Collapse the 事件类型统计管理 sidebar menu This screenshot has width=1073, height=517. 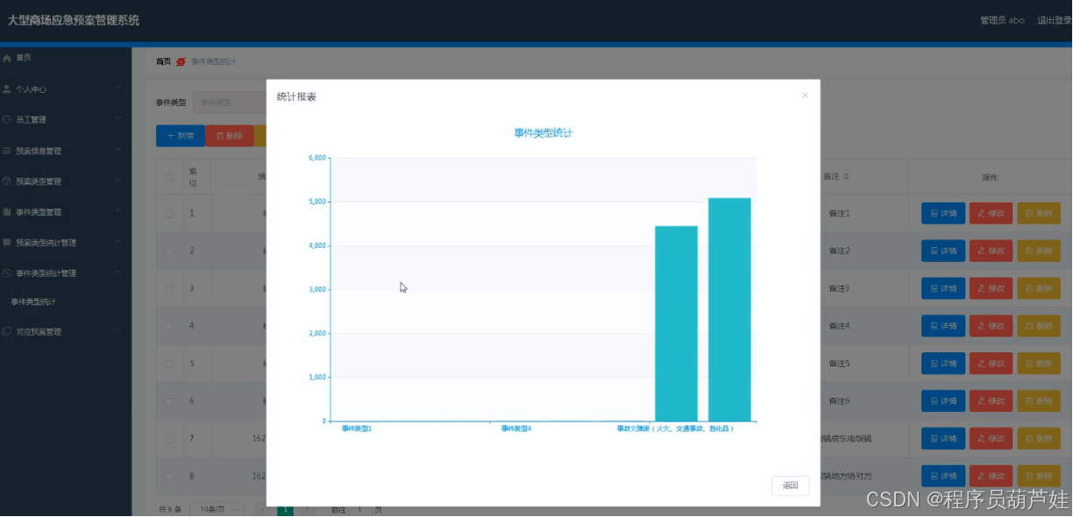tap(117, 273)
